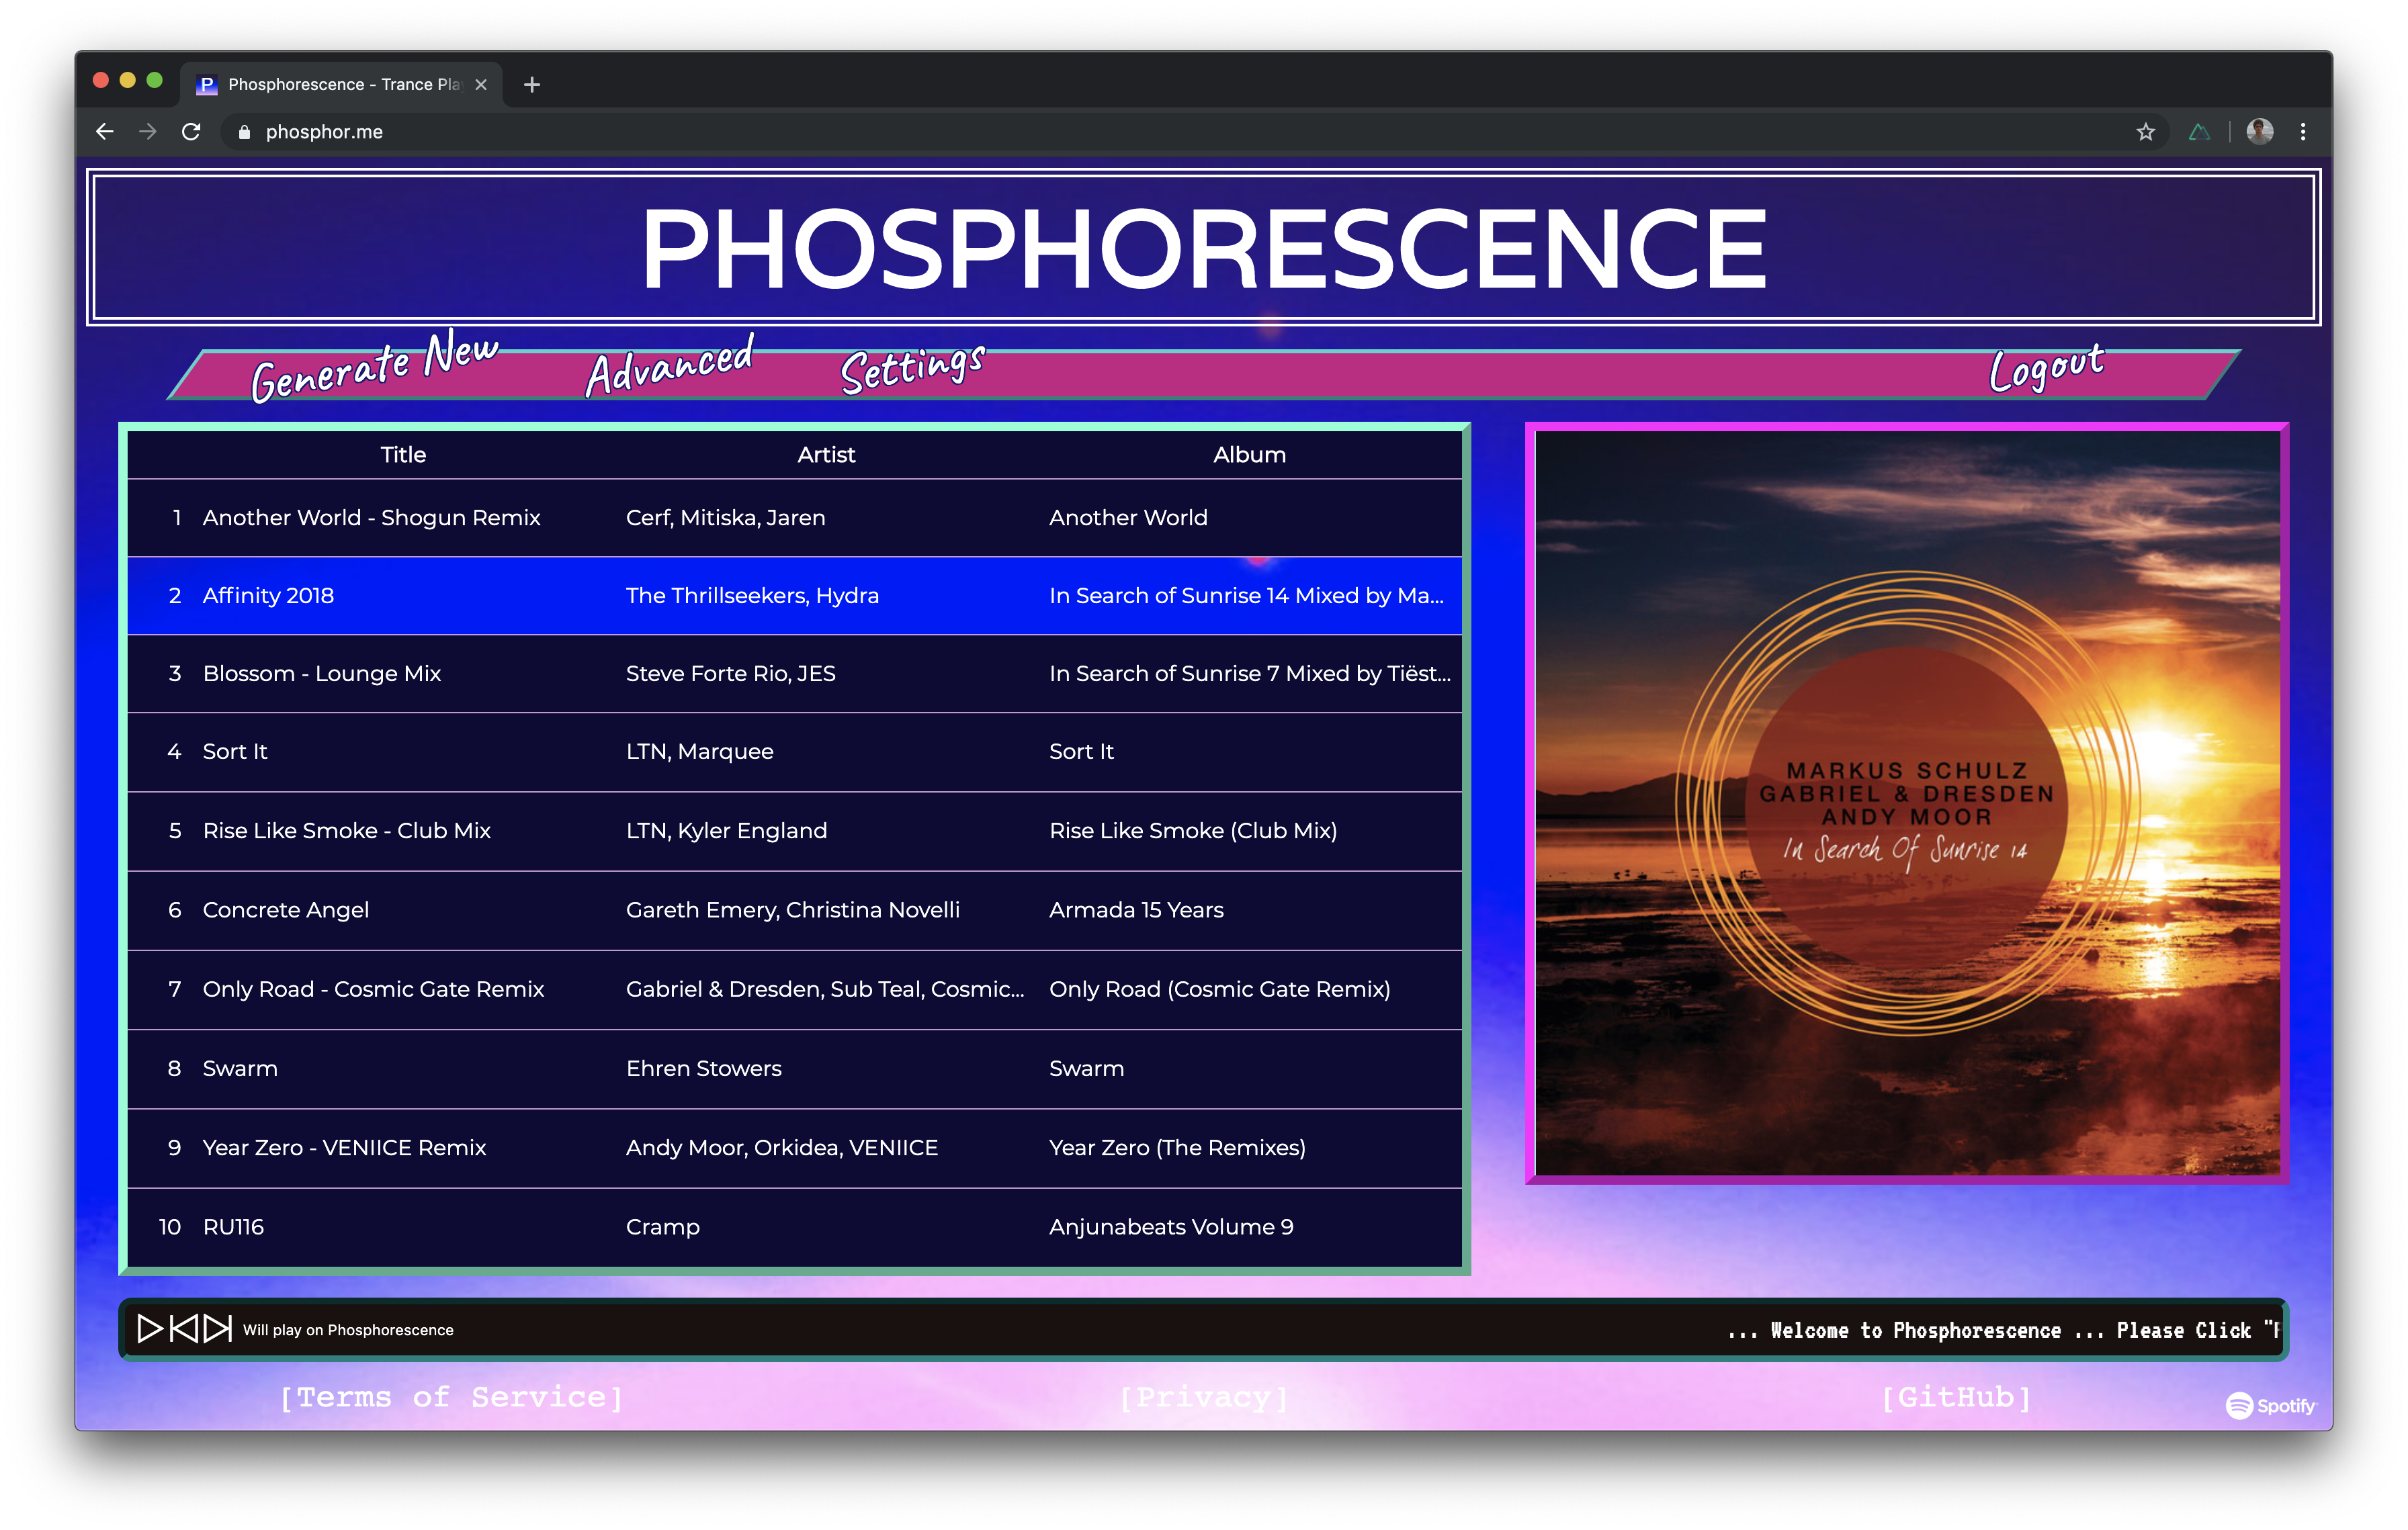
Task: Select track RU116
Action: [233, 1226]
